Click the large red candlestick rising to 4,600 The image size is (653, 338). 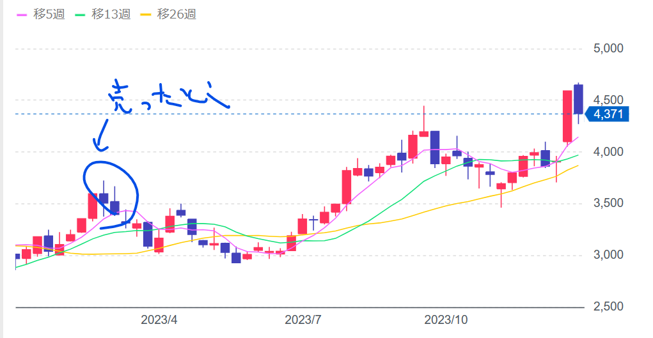click(567, 116)
